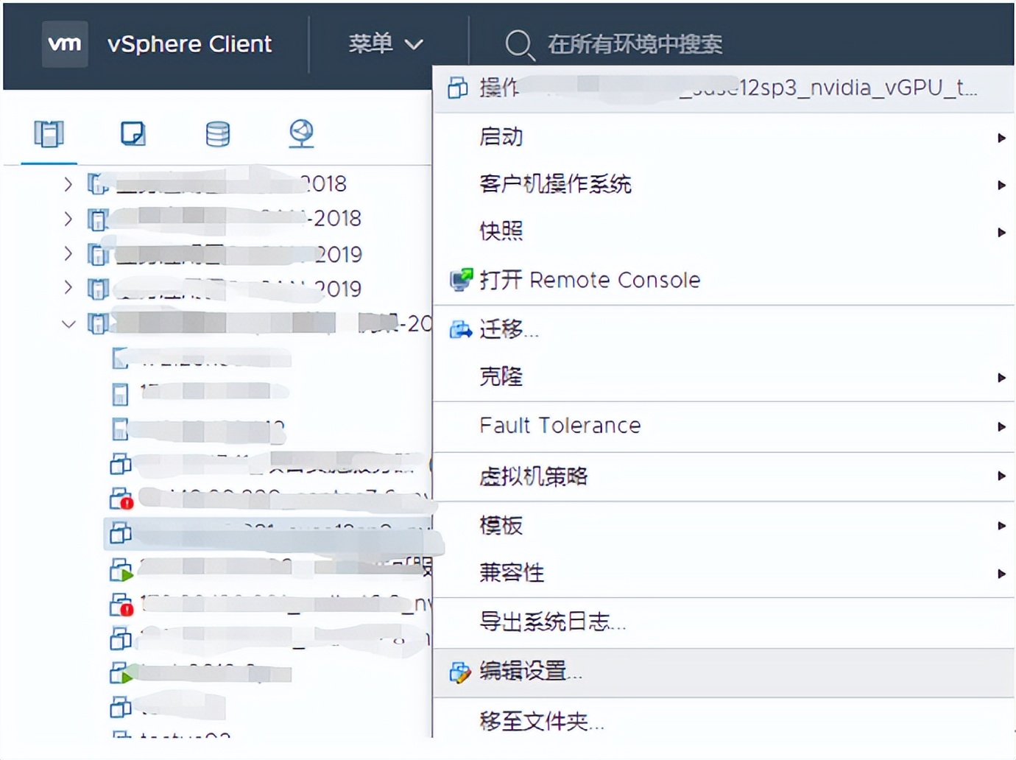This screenshot has width=1016, height=760.
Task: Expand the 模板 submenu arrow
Action: [1001, 526]
